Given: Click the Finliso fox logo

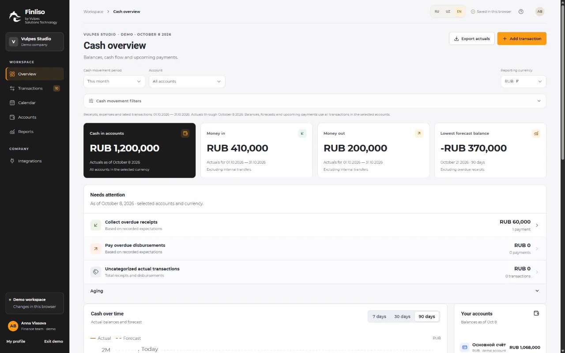Looking at the screenshot, I should [x=15, y=17].
